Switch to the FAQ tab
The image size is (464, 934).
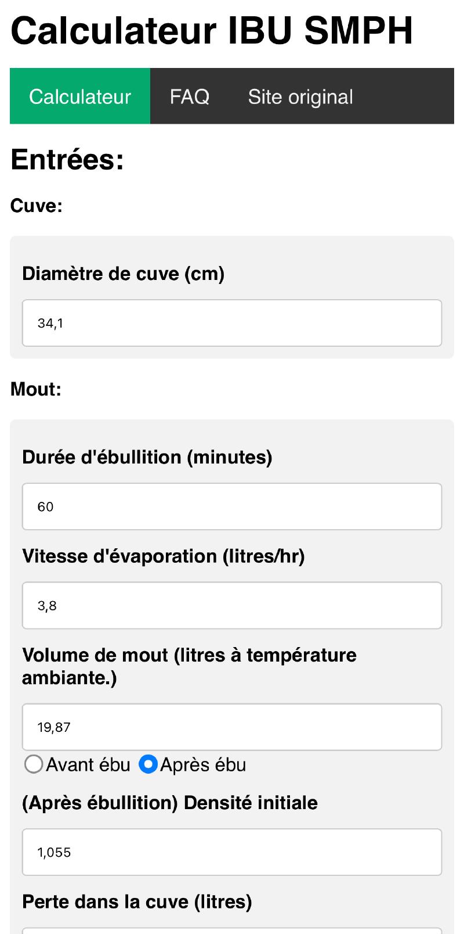click(x=190, y=96)
